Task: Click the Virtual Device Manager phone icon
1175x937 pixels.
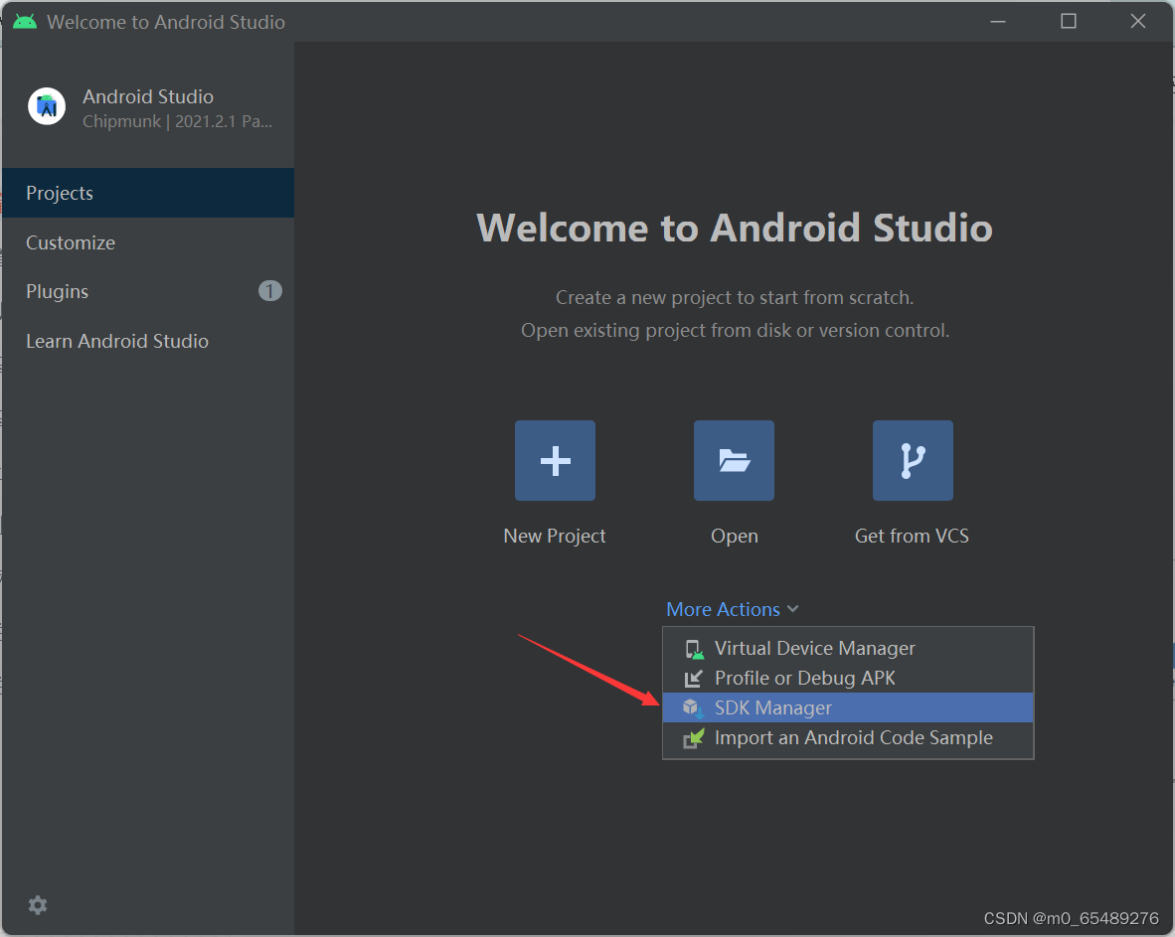Action: pyautogui.click(x=694, y=649)
